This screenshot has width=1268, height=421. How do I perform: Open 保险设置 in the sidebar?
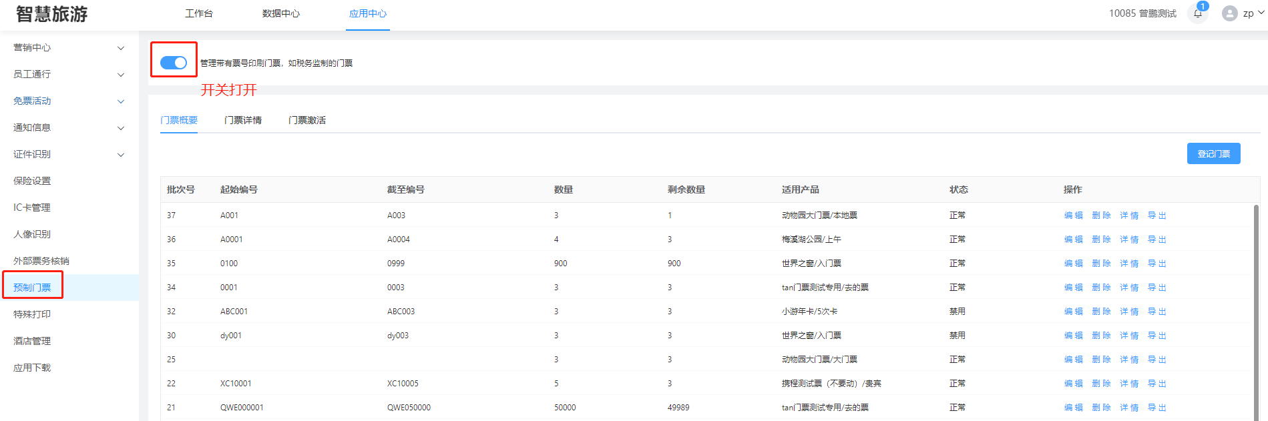pyautogui.click(x=32, y=181)
